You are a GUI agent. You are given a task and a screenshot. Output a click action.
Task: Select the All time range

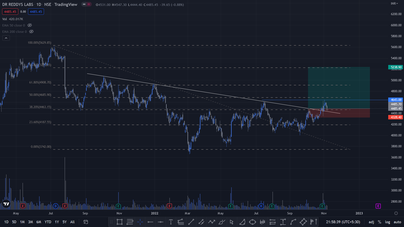click(x=72, y=222)
